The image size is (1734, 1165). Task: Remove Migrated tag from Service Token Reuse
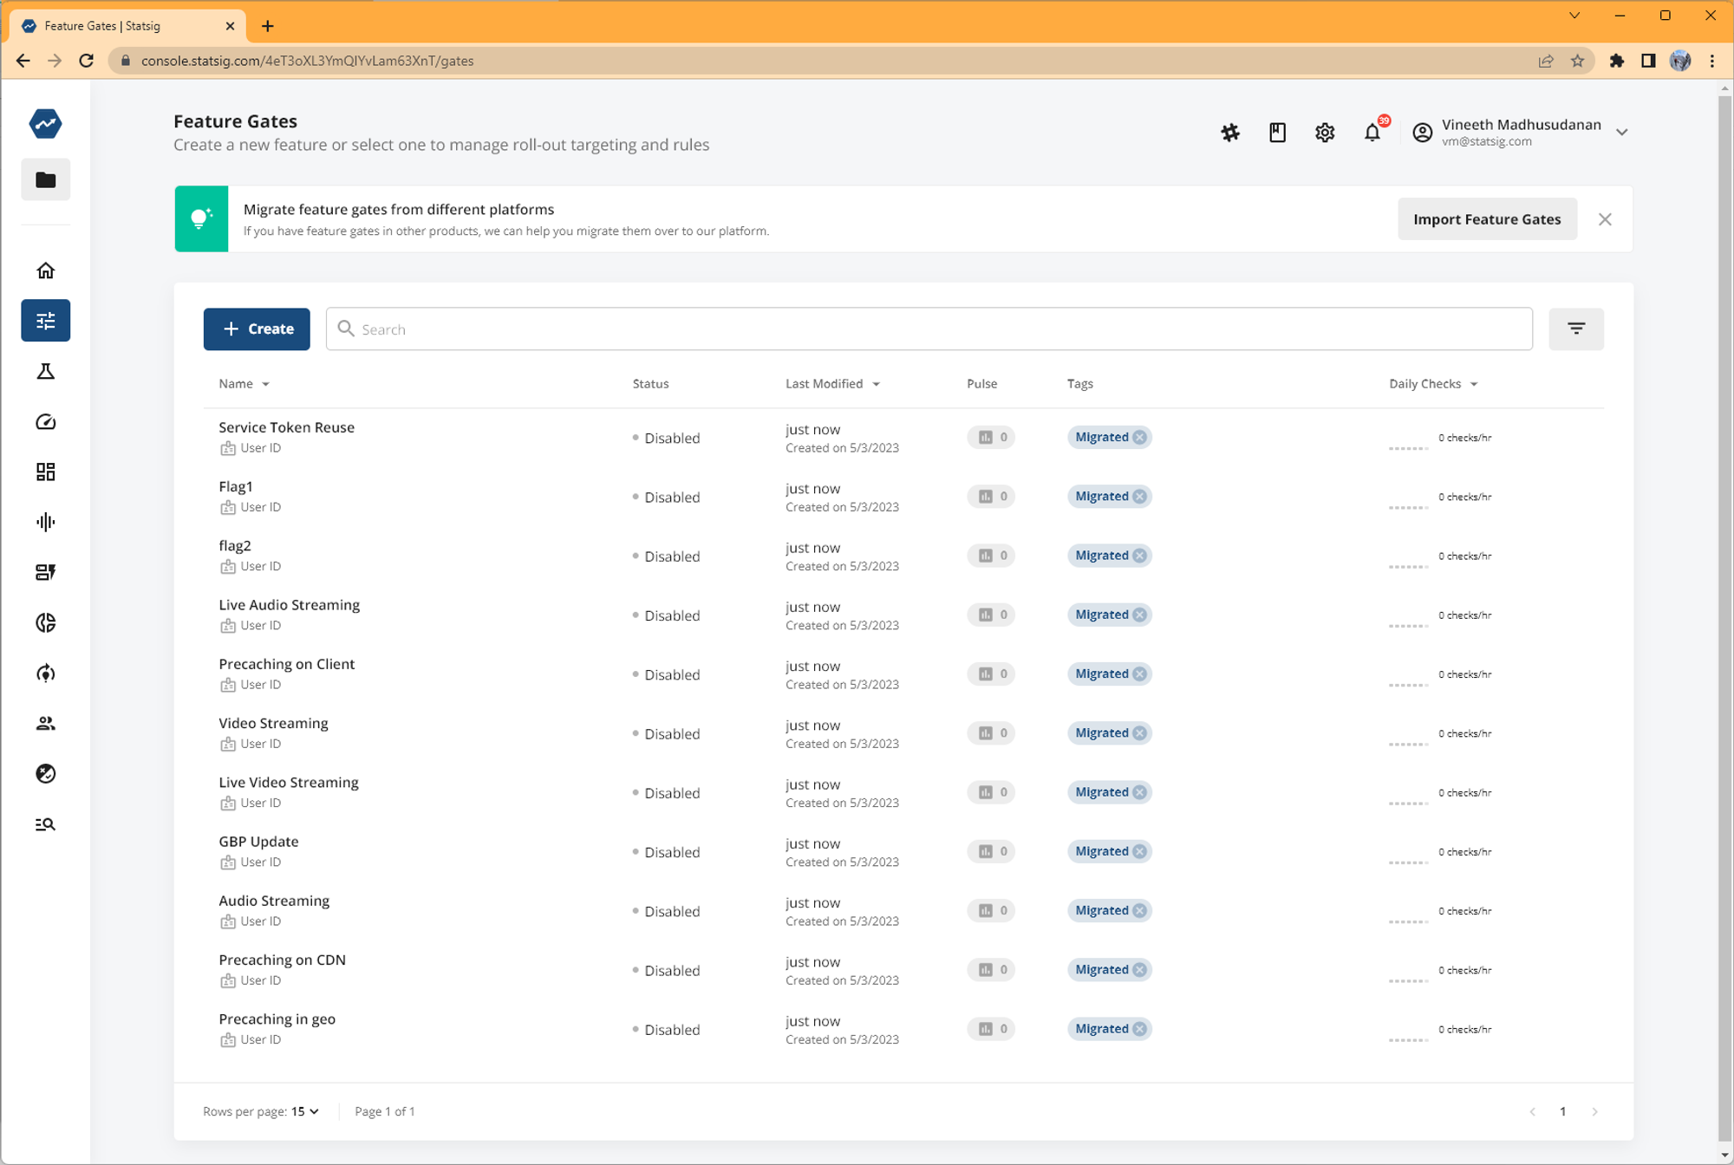(x=1139, y=437)
